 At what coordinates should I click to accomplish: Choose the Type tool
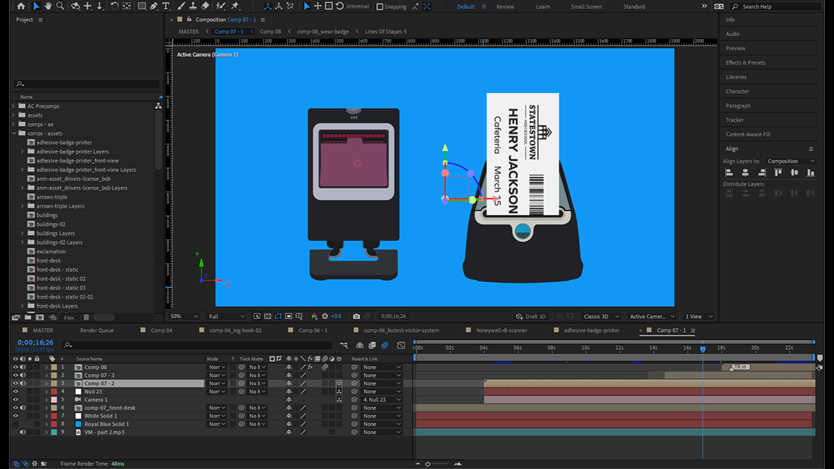(166, 6)
